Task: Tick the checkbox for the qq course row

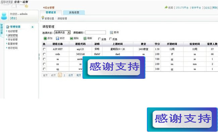Action: [x=44, y=69]
